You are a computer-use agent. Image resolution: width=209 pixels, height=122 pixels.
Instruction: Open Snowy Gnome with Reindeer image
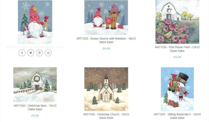[x=106, y=18]
